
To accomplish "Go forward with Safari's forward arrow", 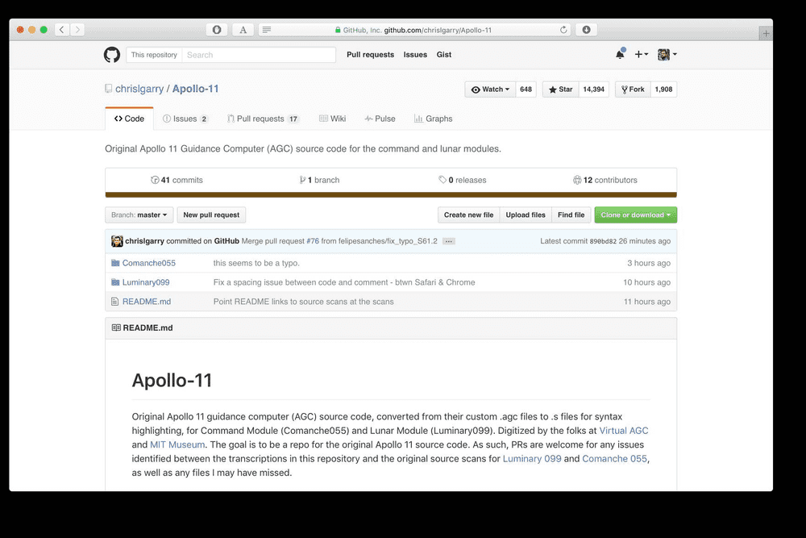I will (x=77, y=30).
